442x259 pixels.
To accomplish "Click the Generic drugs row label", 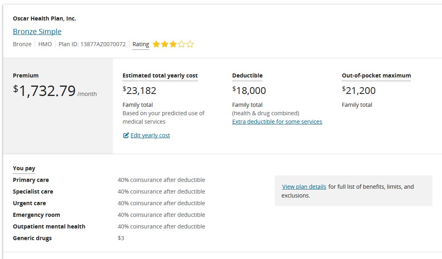I will pos(33,238).
